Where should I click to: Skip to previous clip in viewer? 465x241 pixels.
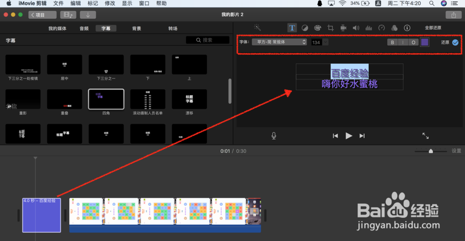click(x=335, y=136)
